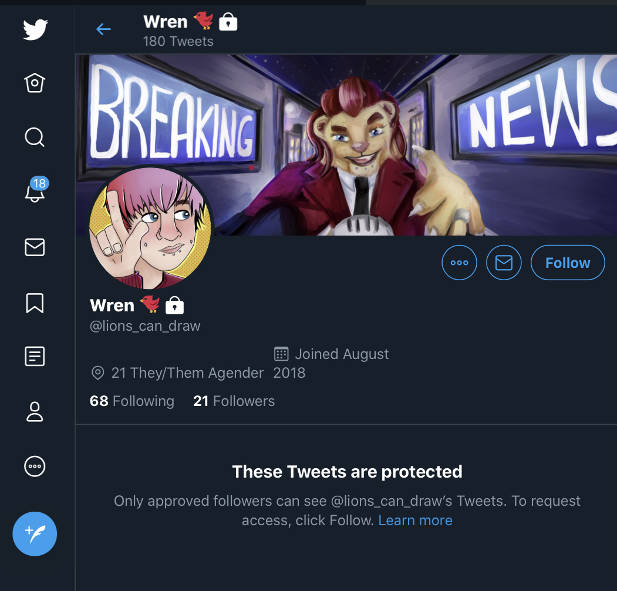
Task: Expand the More circle menu in sidebar
Action: [35, 466]
